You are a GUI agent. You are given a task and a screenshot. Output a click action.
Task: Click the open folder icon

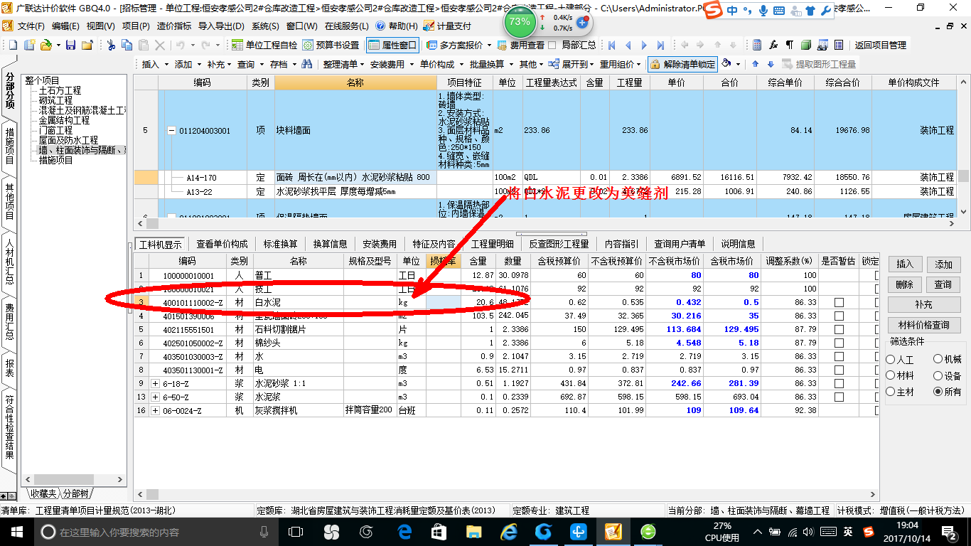coord(45,45)
